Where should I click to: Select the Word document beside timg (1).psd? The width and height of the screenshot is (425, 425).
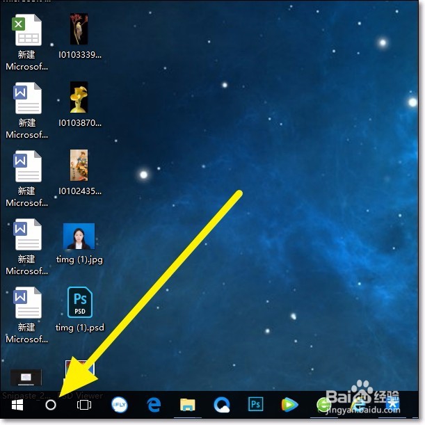[26, 314]
